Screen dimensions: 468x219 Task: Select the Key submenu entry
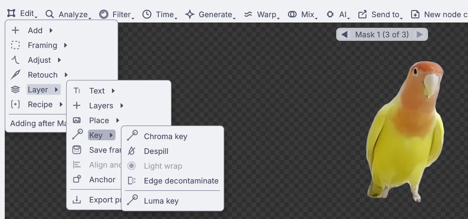point(102,135)
